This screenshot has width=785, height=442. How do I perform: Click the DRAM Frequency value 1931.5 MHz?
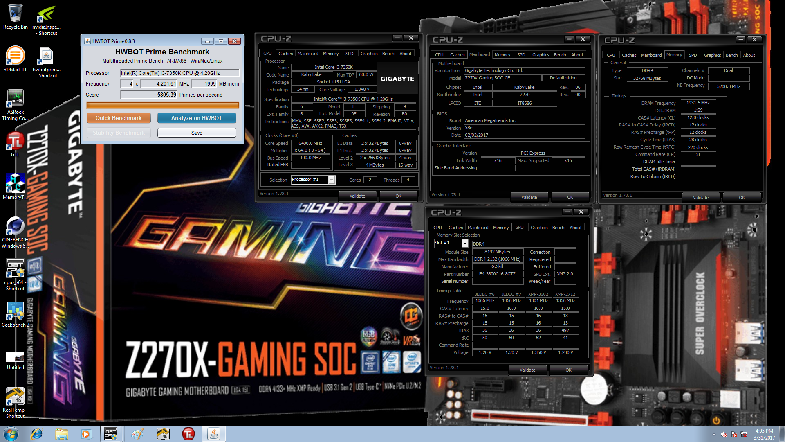coord(698,103)
